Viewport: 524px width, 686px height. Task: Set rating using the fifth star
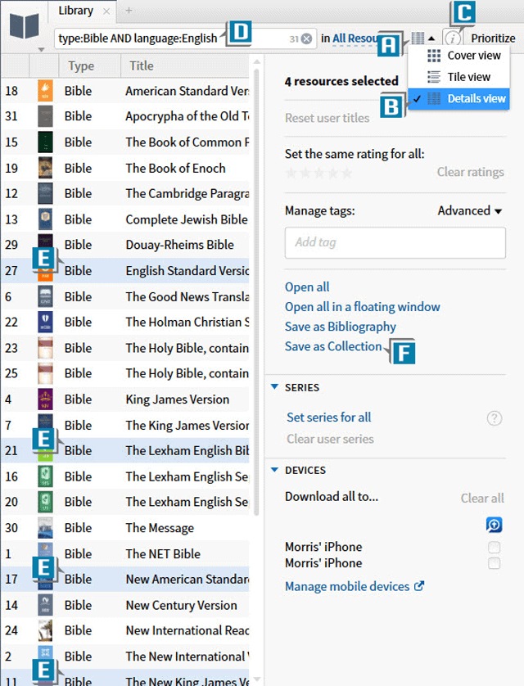pyautogui.click(x=346, y=173)
